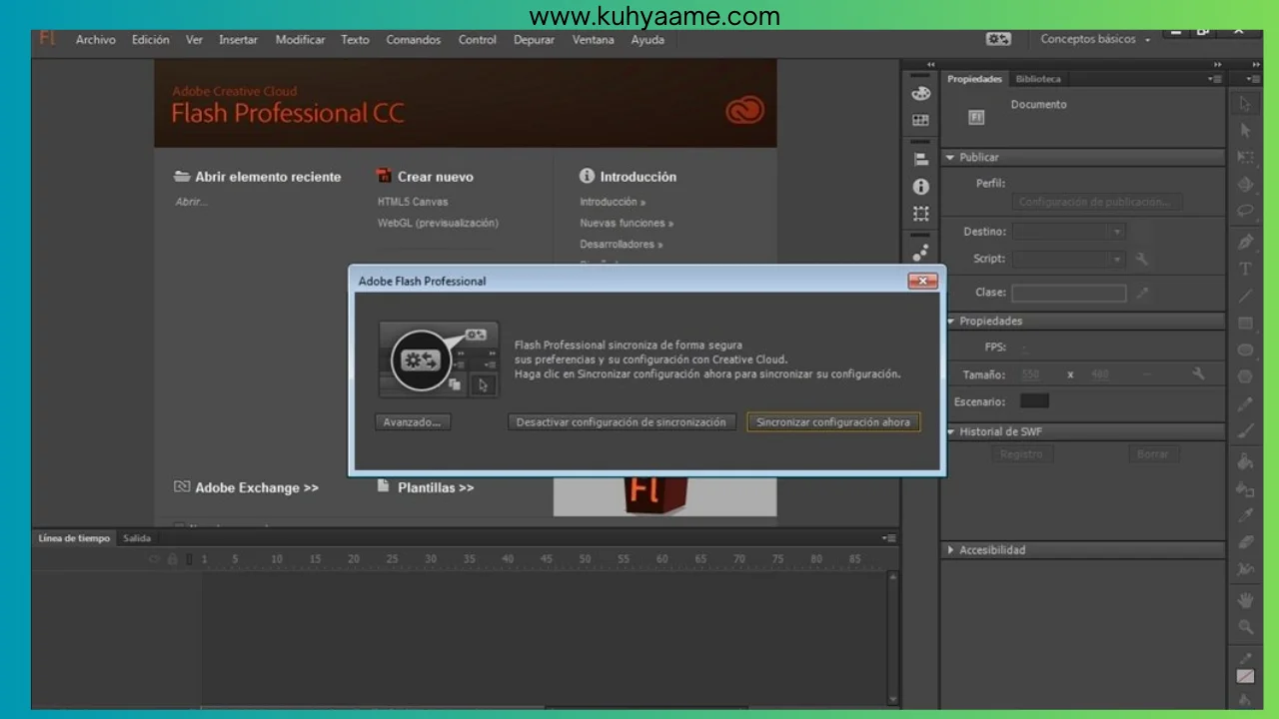Open the Edición menu
The width and height of the screenshot is (1279, 719).
pos(151,40)
